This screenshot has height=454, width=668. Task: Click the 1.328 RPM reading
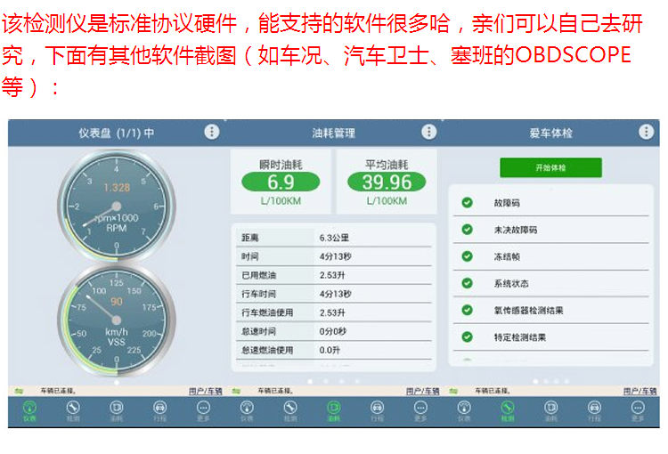(117, 188)
